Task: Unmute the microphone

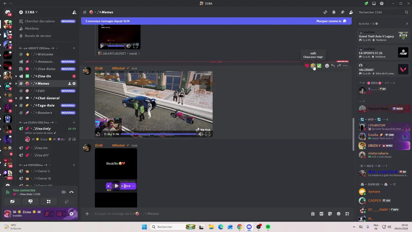Action: tap(47, 214)
